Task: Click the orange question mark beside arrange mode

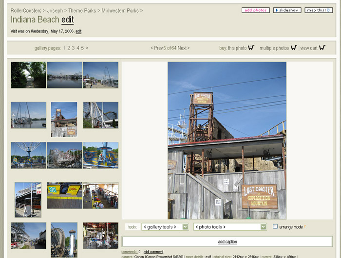Action: (x=304, y=226)
